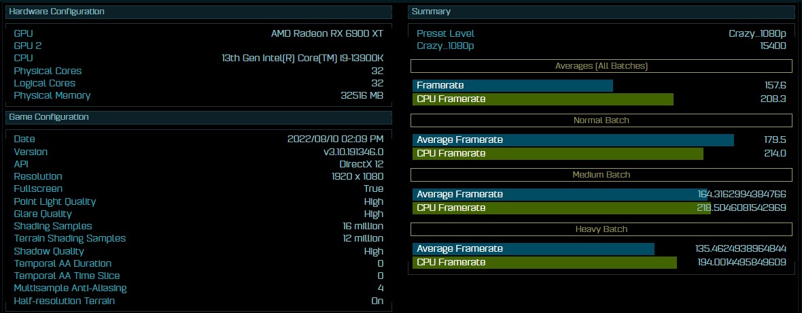The height and width of the screenshot is (313, 802).
Task: Expand the Averages (All Batches) heading
Action: [x=601, y=66]
